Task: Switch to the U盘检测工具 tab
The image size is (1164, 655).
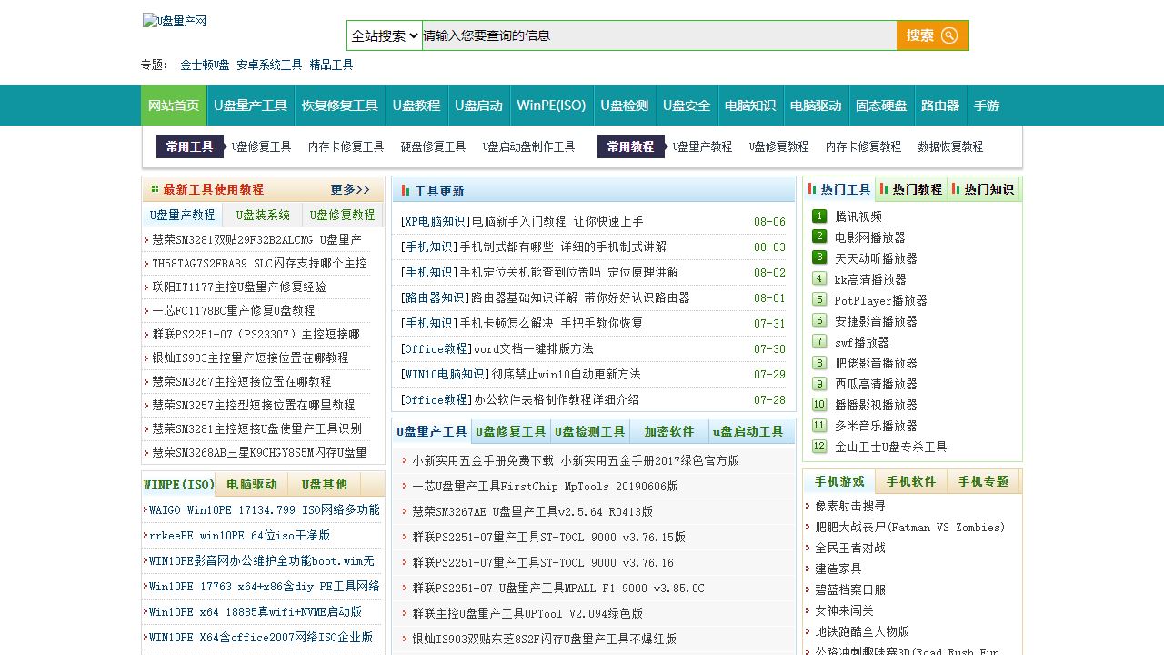Action: tap(590, 431)
